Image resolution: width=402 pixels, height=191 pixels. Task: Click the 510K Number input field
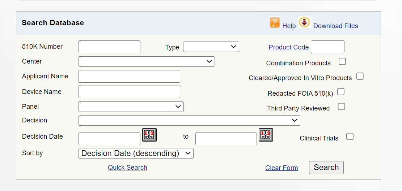(110, 47)
